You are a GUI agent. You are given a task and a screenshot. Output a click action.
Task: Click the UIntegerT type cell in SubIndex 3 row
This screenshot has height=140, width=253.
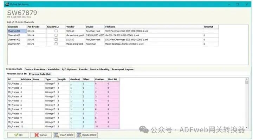[51, 92]
